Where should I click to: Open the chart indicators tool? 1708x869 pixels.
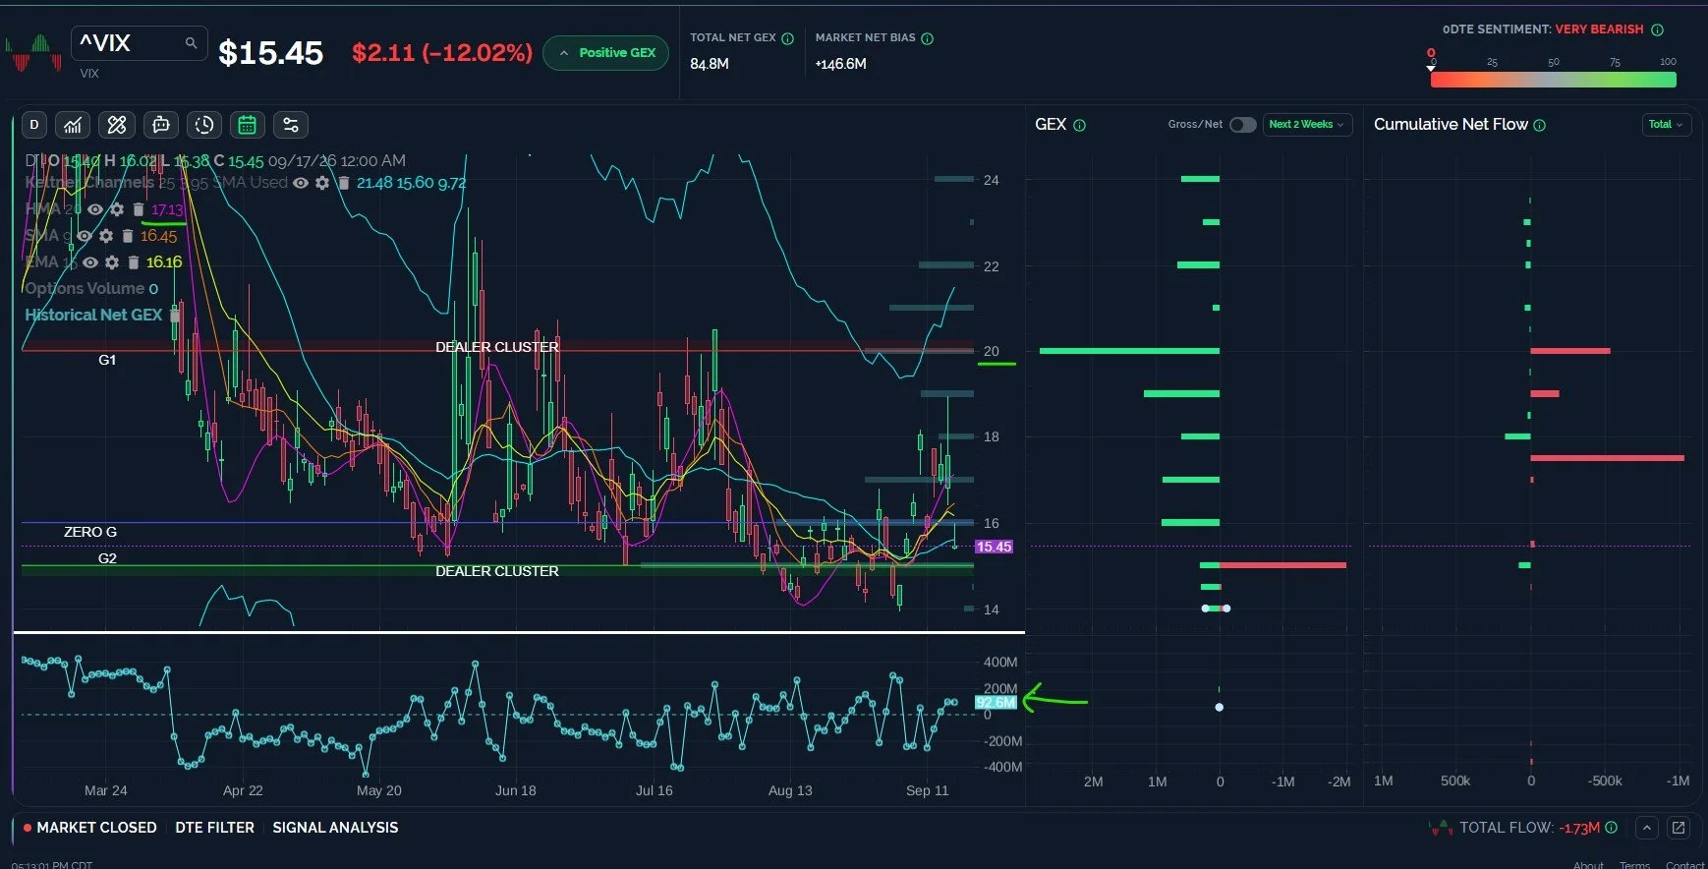tap(74, 125)
